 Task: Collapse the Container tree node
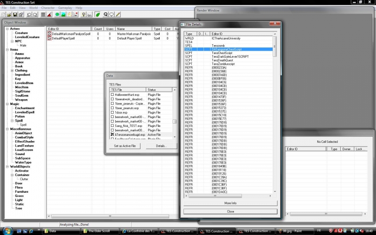point(12,175)
